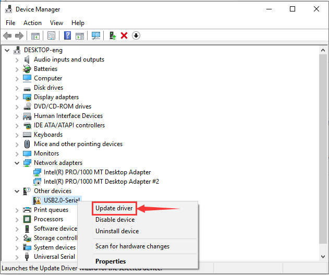329x275 pixels.
Task: Click the Back arrow toolbar icon
Action: pos(7,35)
